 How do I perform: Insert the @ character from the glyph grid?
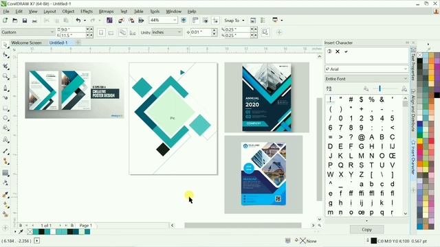(x=361, y=137)
